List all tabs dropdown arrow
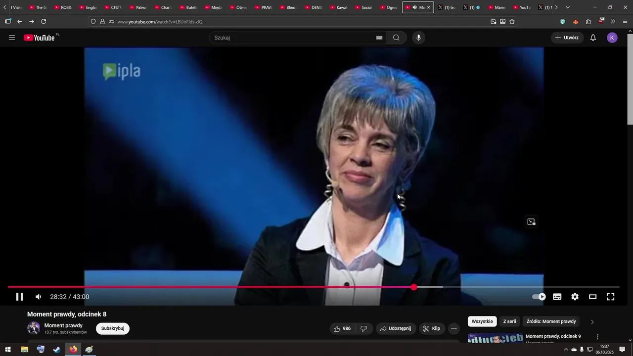 pos(567,7)
